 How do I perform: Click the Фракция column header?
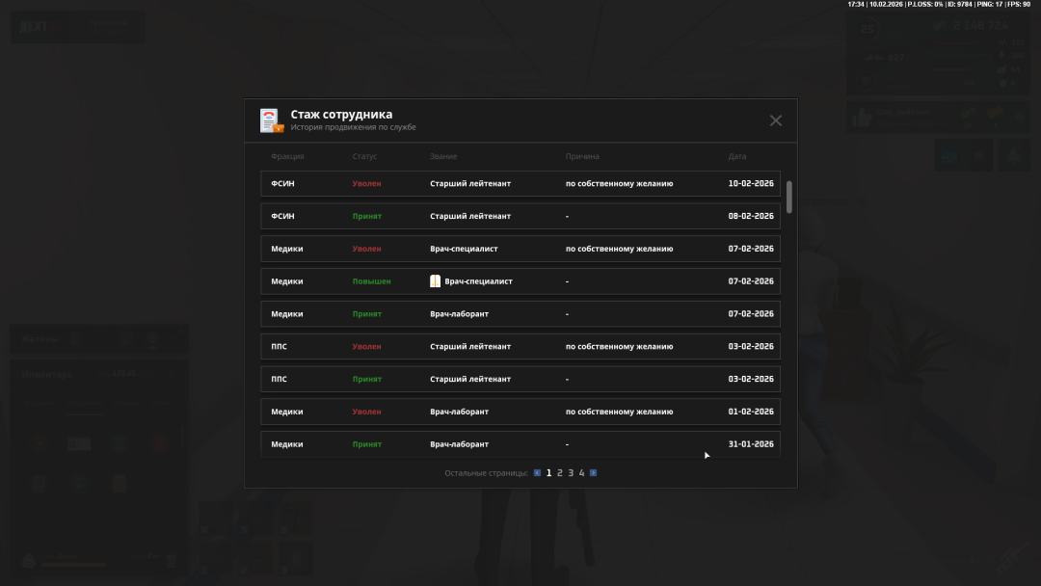tap(287, 156)
